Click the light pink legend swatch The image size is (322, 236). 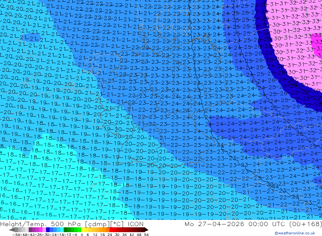tap(44, 230)
